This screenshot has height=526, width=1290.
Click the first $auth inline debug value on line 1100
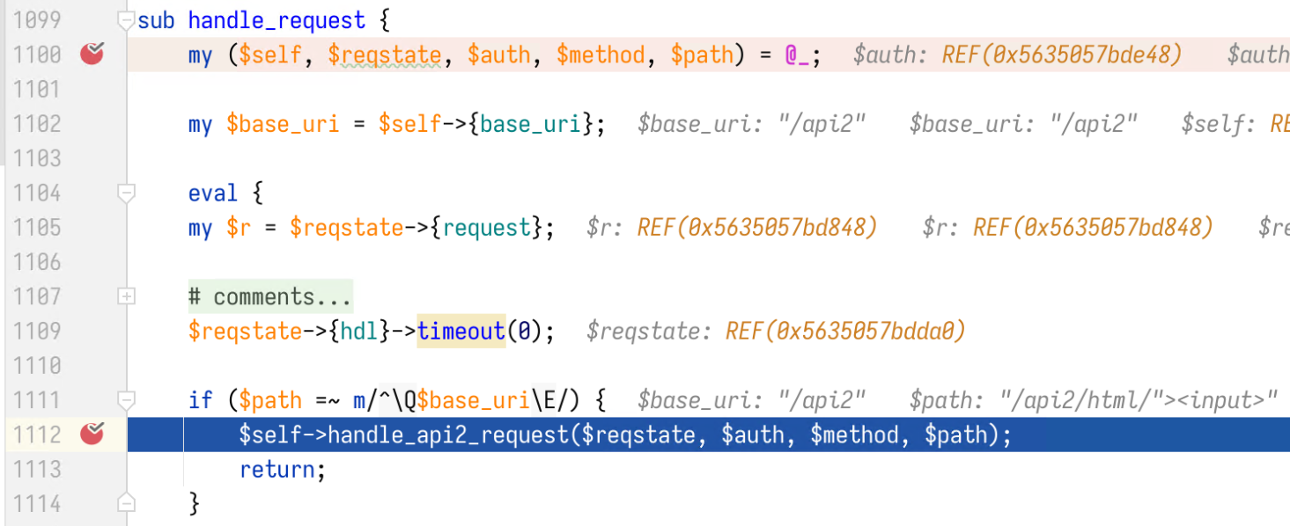(x=1017, y=55)
